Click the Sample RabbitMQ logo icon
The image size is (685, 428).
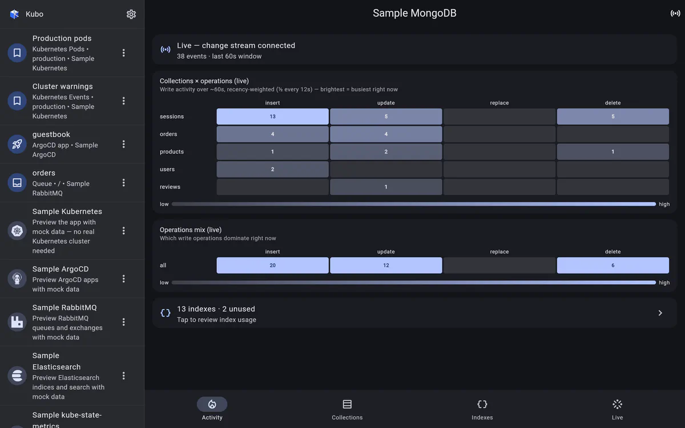click(x=17, y=322)
